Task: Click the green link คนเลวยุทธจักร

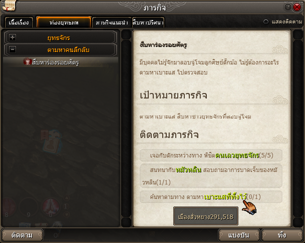Action: pyautogui.click(x=237, y=155)
